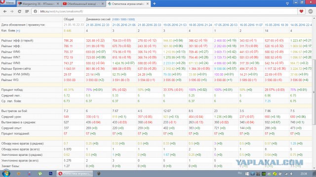Select the Статистика игрока tab
Screen dimensions: 316x177
[128, 3]
